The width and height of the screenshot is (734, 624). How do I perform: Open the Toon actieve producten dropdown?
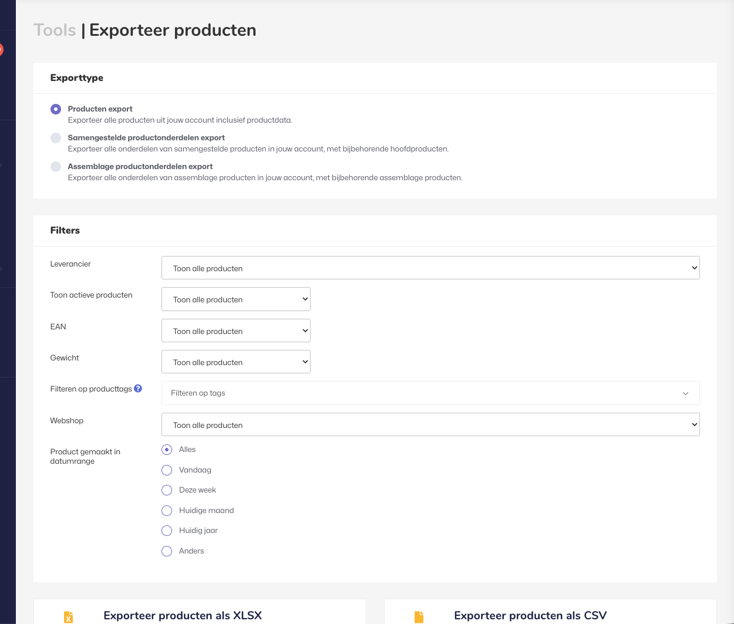235,299
